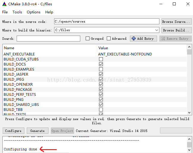Click the Configuring done log text
The height and width of the screenshot is (153, 193).
tap(21, 149)
